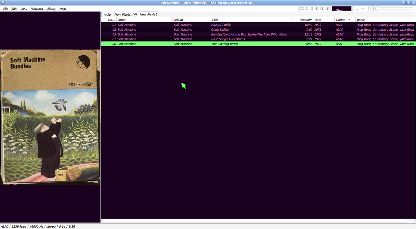The image size is (416, 229).
Task: Click duration 12:13 cell
Action: 308,34
